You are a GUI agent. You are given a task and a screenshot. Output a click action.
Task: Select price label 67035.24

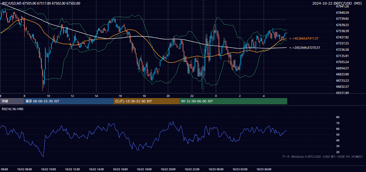tap(343, 62)
